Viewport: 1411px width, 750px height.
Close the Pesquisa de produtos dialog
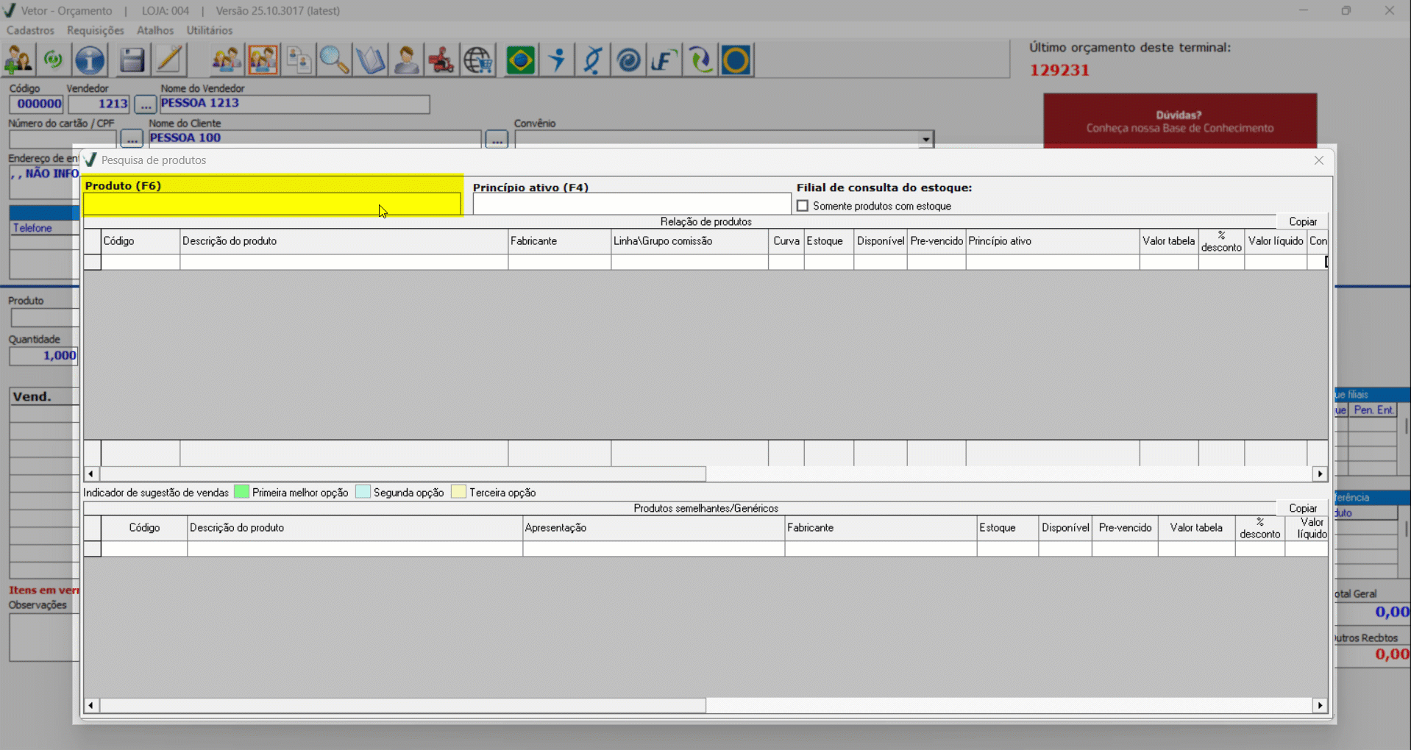pos(1318,160)
